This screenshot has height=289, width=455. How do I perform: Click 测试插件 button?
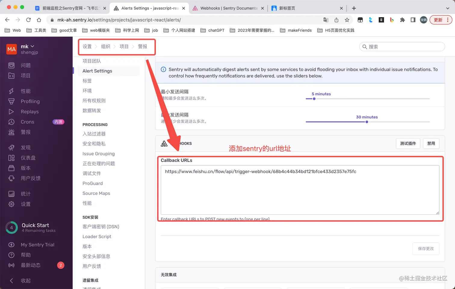[408, 143]
